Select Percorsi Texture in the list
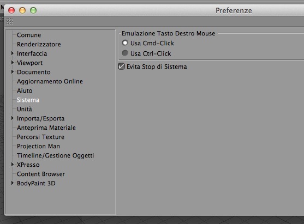This screenshot has width=304, height=224. click(x=40, y=137)
